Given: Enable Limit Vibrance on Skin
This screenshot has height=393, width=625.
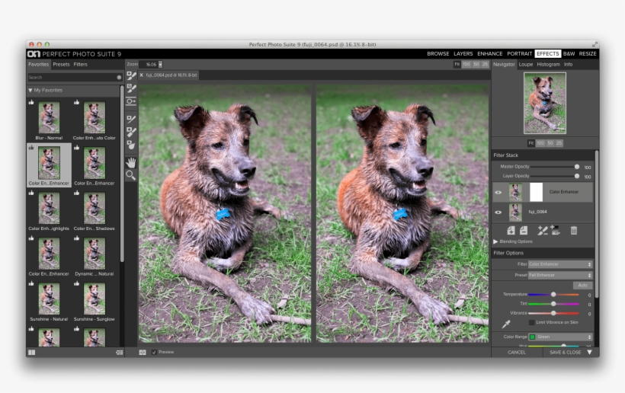Looking at the screenshot, I should pos(531,322).
